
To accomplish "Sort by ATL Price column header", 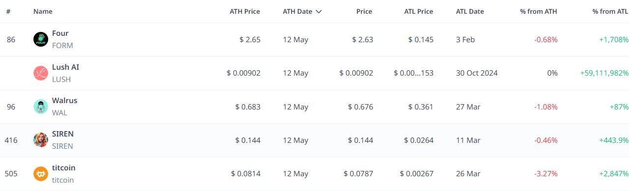I will point(418,11).
